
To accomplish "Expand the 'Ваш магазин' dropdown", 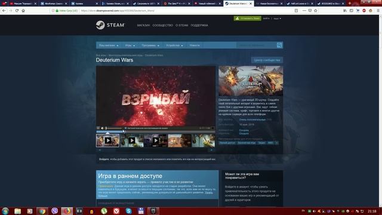I will click(x=109, y=45).
